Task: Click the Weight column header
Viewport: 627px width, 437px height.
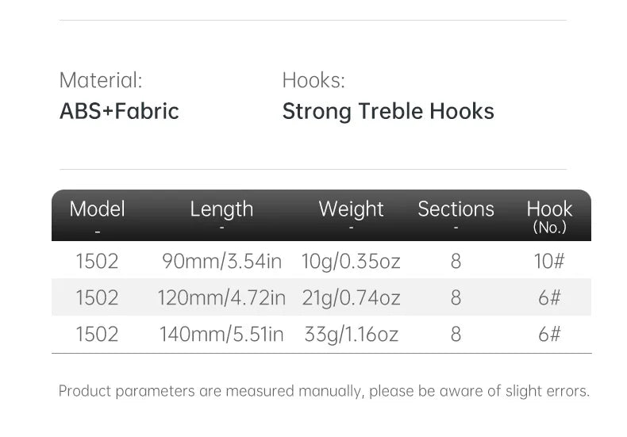Action: click(x=351, y=209)
